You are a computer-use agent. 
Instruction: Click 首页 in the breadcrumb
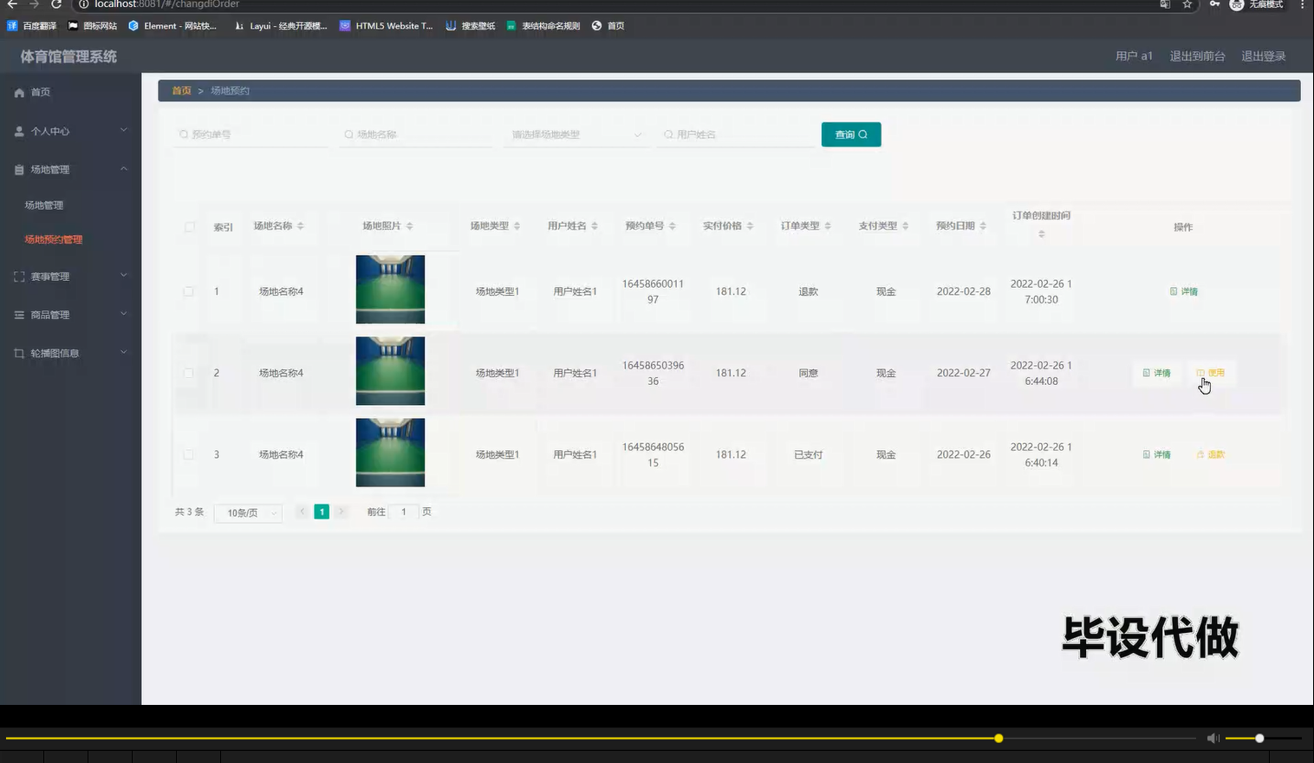pos(181,90)
